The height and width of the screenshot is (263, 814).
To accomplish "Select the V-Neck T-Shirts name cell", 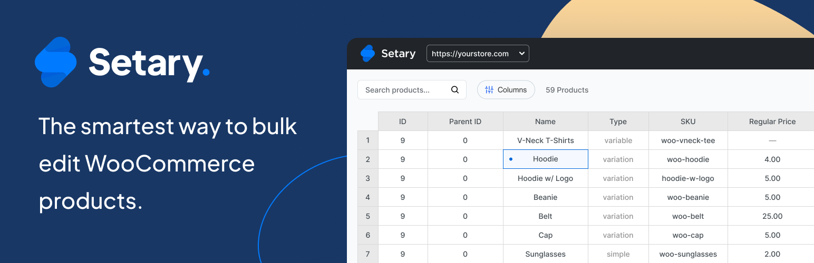I will coord(545,140).
